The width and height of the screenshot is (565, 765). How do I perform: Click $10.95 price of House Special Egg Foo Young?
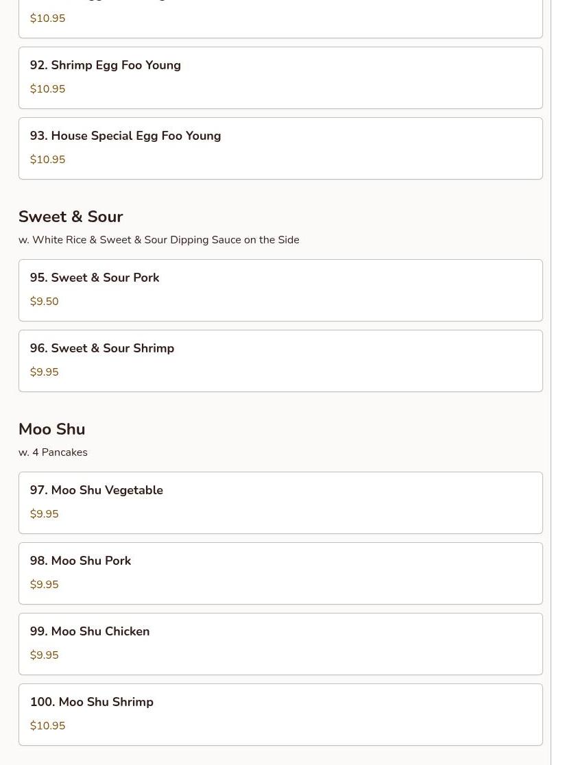pos(48,160)
